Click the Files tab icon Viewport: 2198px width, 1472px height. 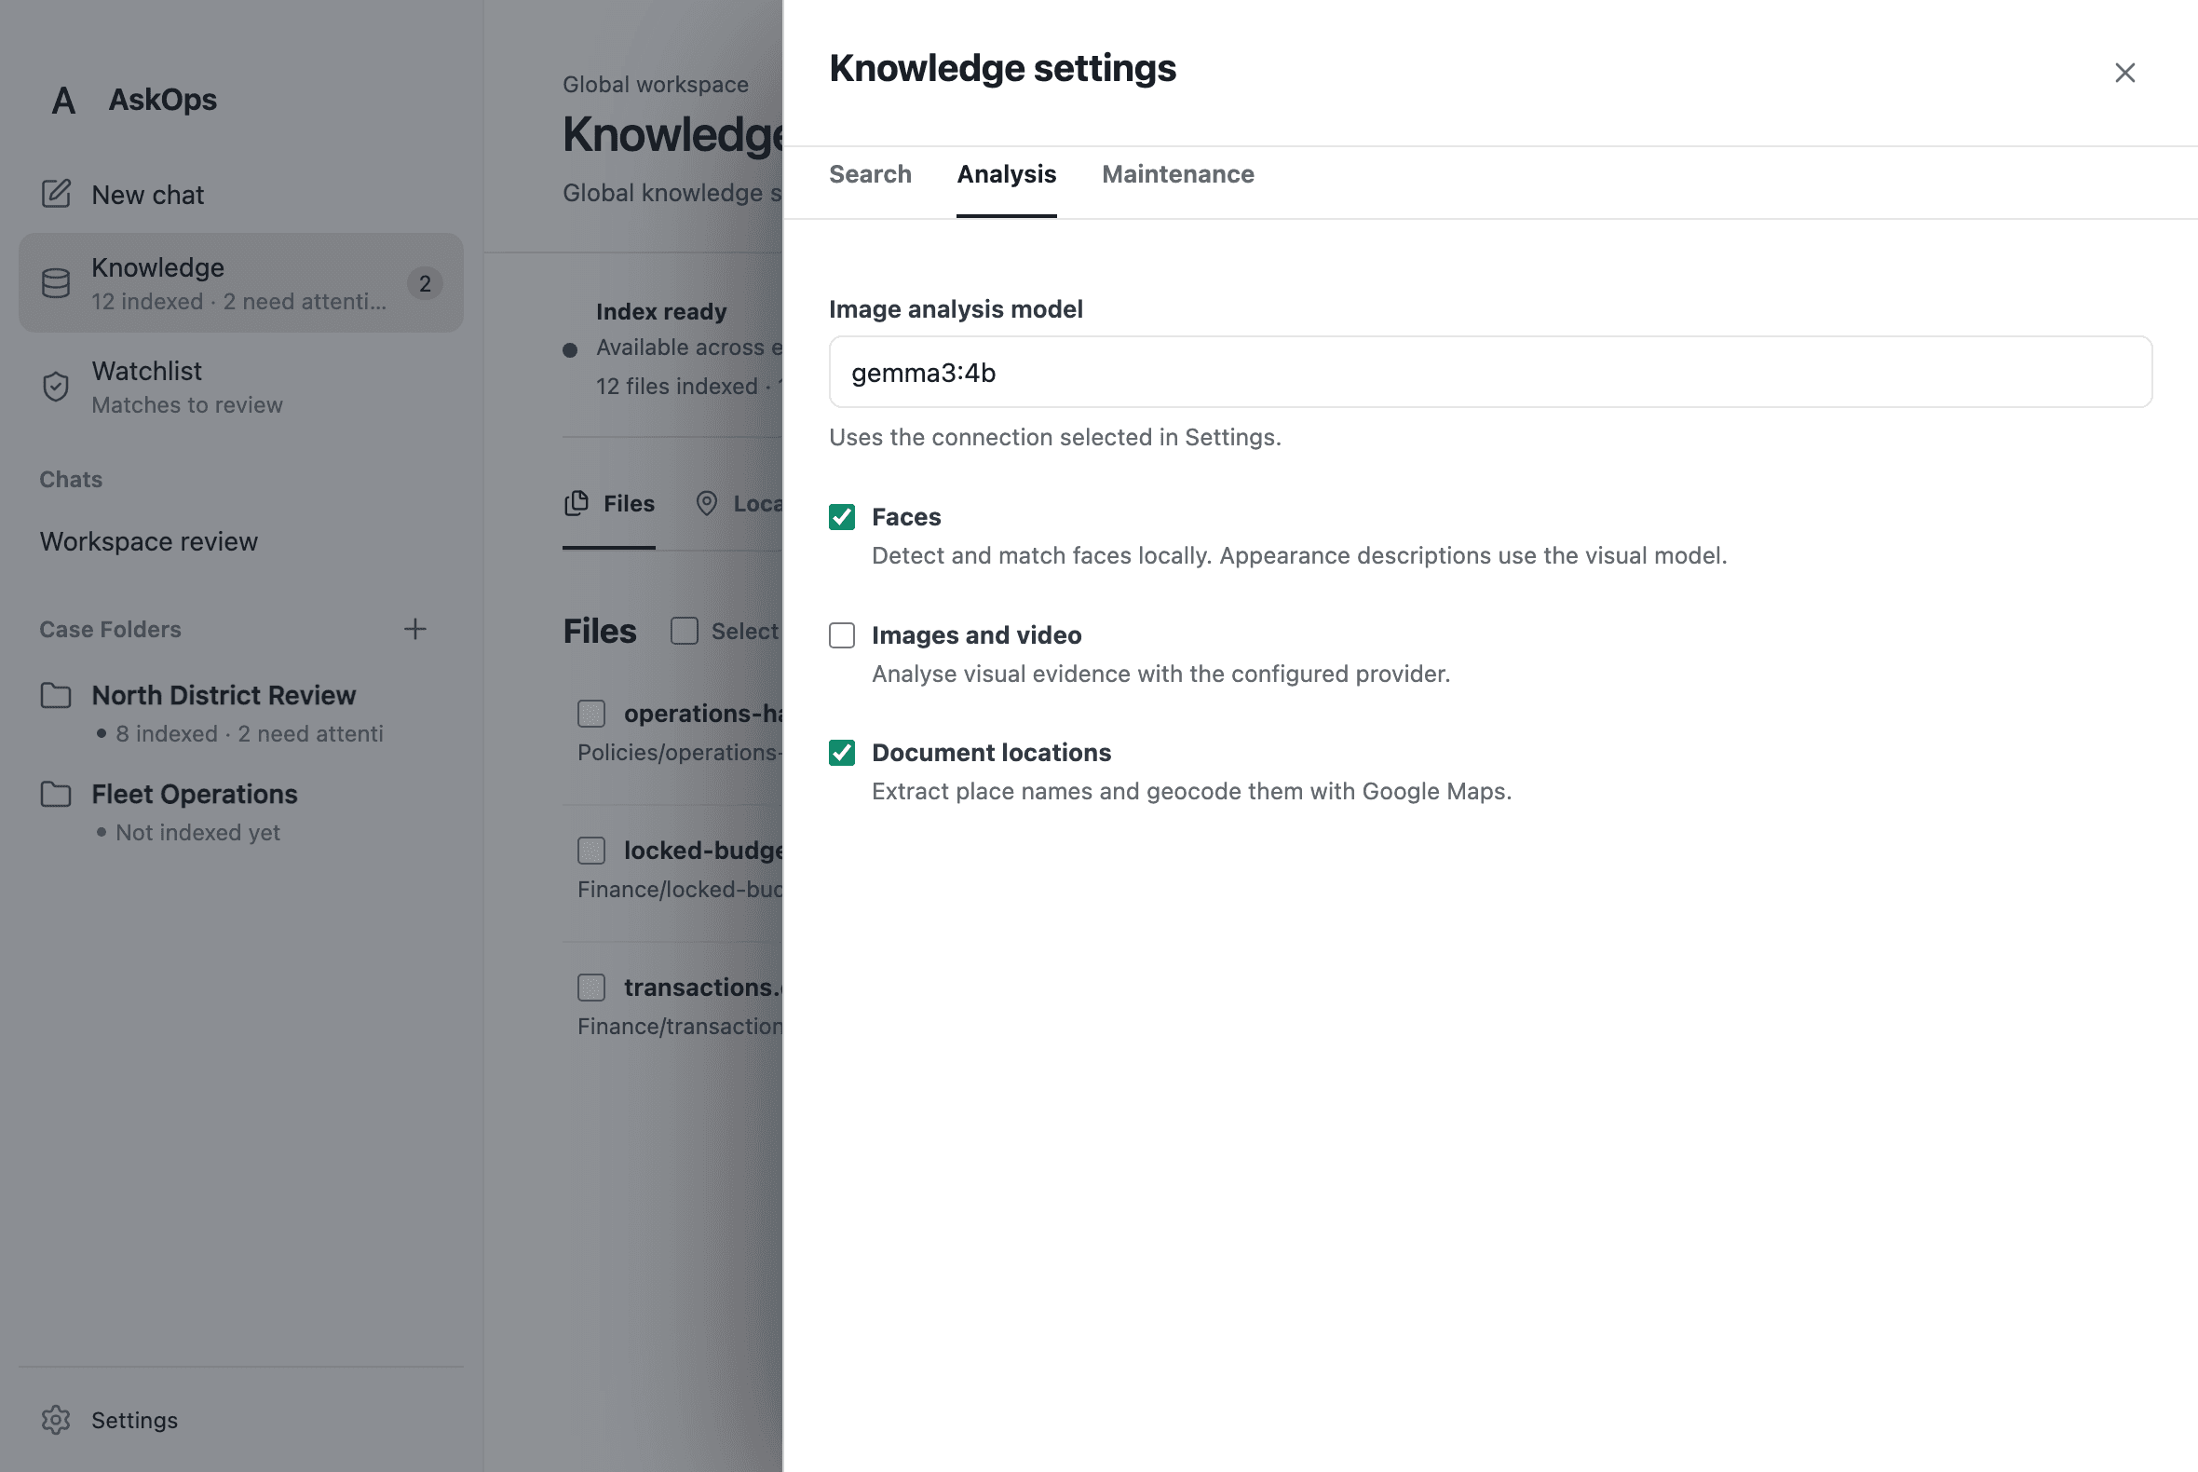577,504
